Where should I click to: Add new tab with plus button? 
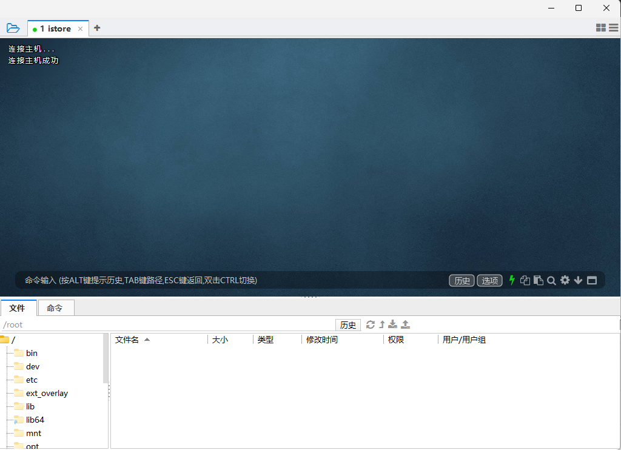97,28
